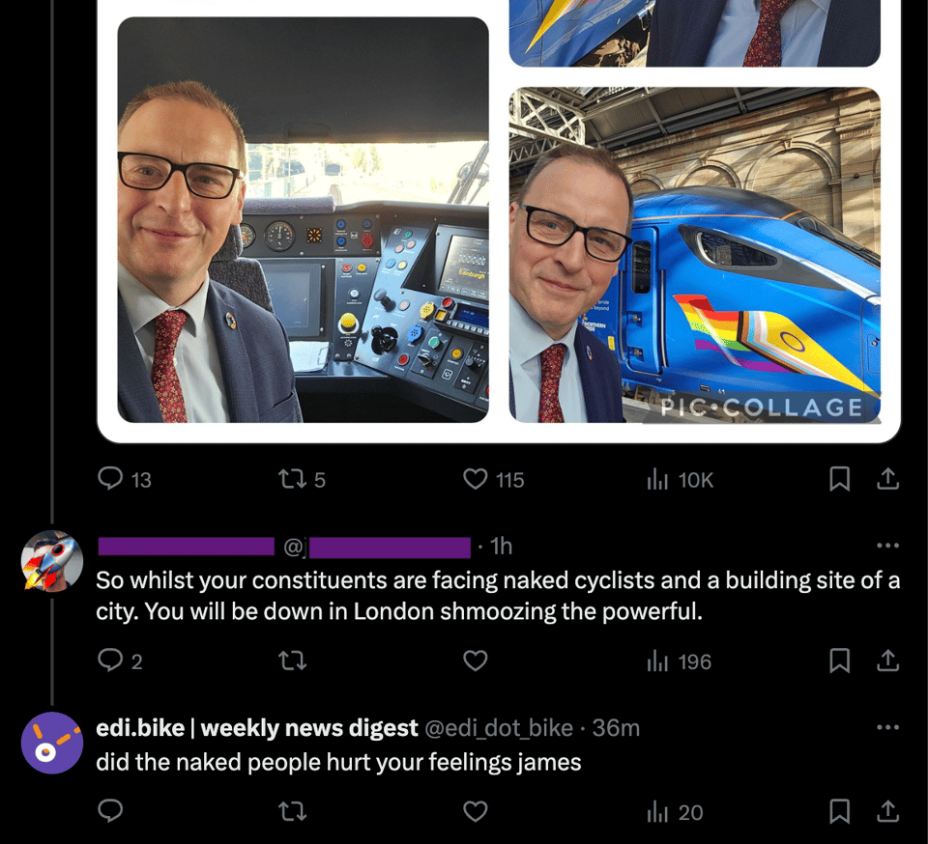Bookmark the naked cyclists comment
This screenshot has width=928, height=844.
point(840,661)
